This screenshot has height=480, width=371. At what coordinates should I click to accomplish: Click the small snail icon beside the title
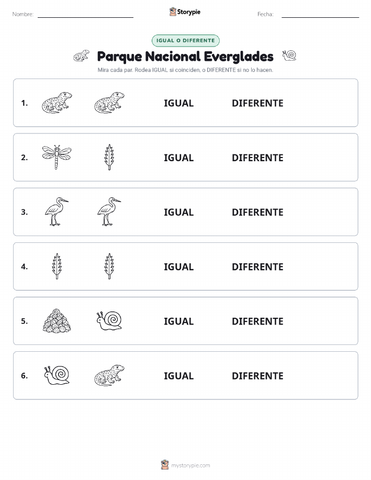click(289, 55)
